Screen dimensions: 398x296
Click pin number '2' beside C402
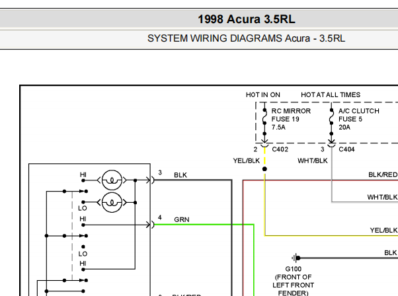coord(255,149)
